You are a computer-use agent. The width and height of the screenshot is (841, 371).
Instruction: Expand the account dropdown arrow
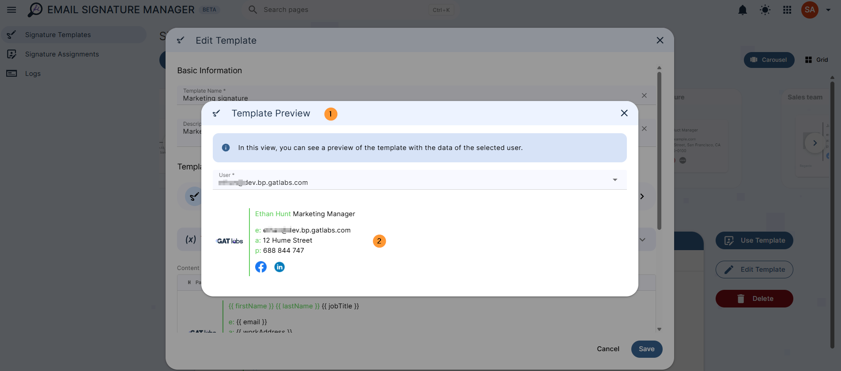[x=828, y=10]
